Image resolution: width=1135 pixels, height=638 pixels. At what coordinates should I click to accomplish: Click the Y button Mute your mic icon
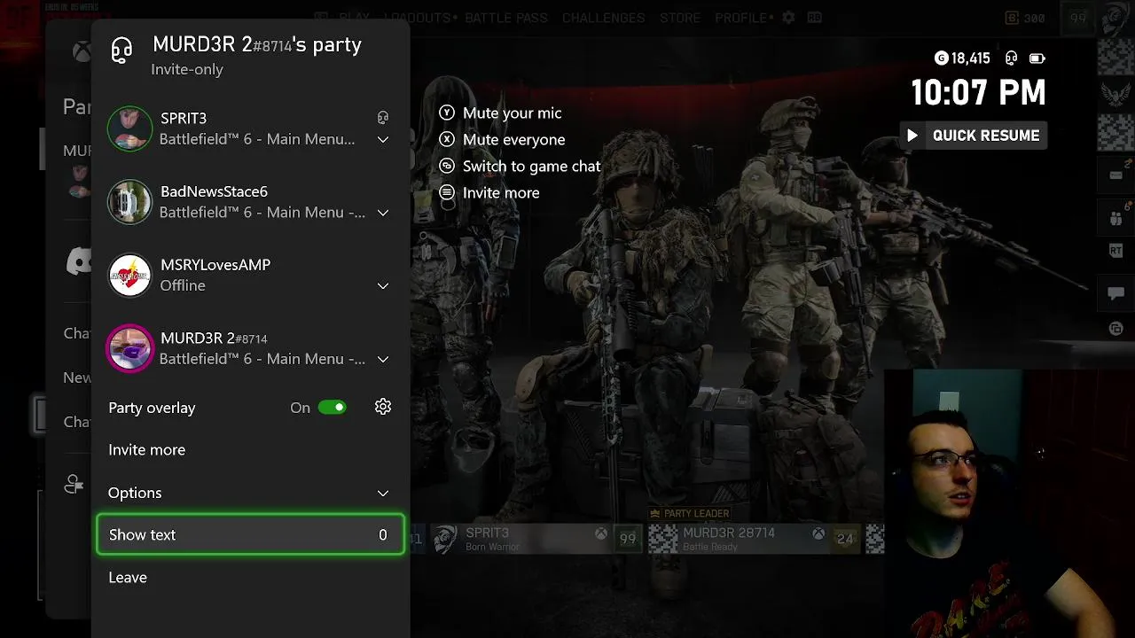(448, 113)
